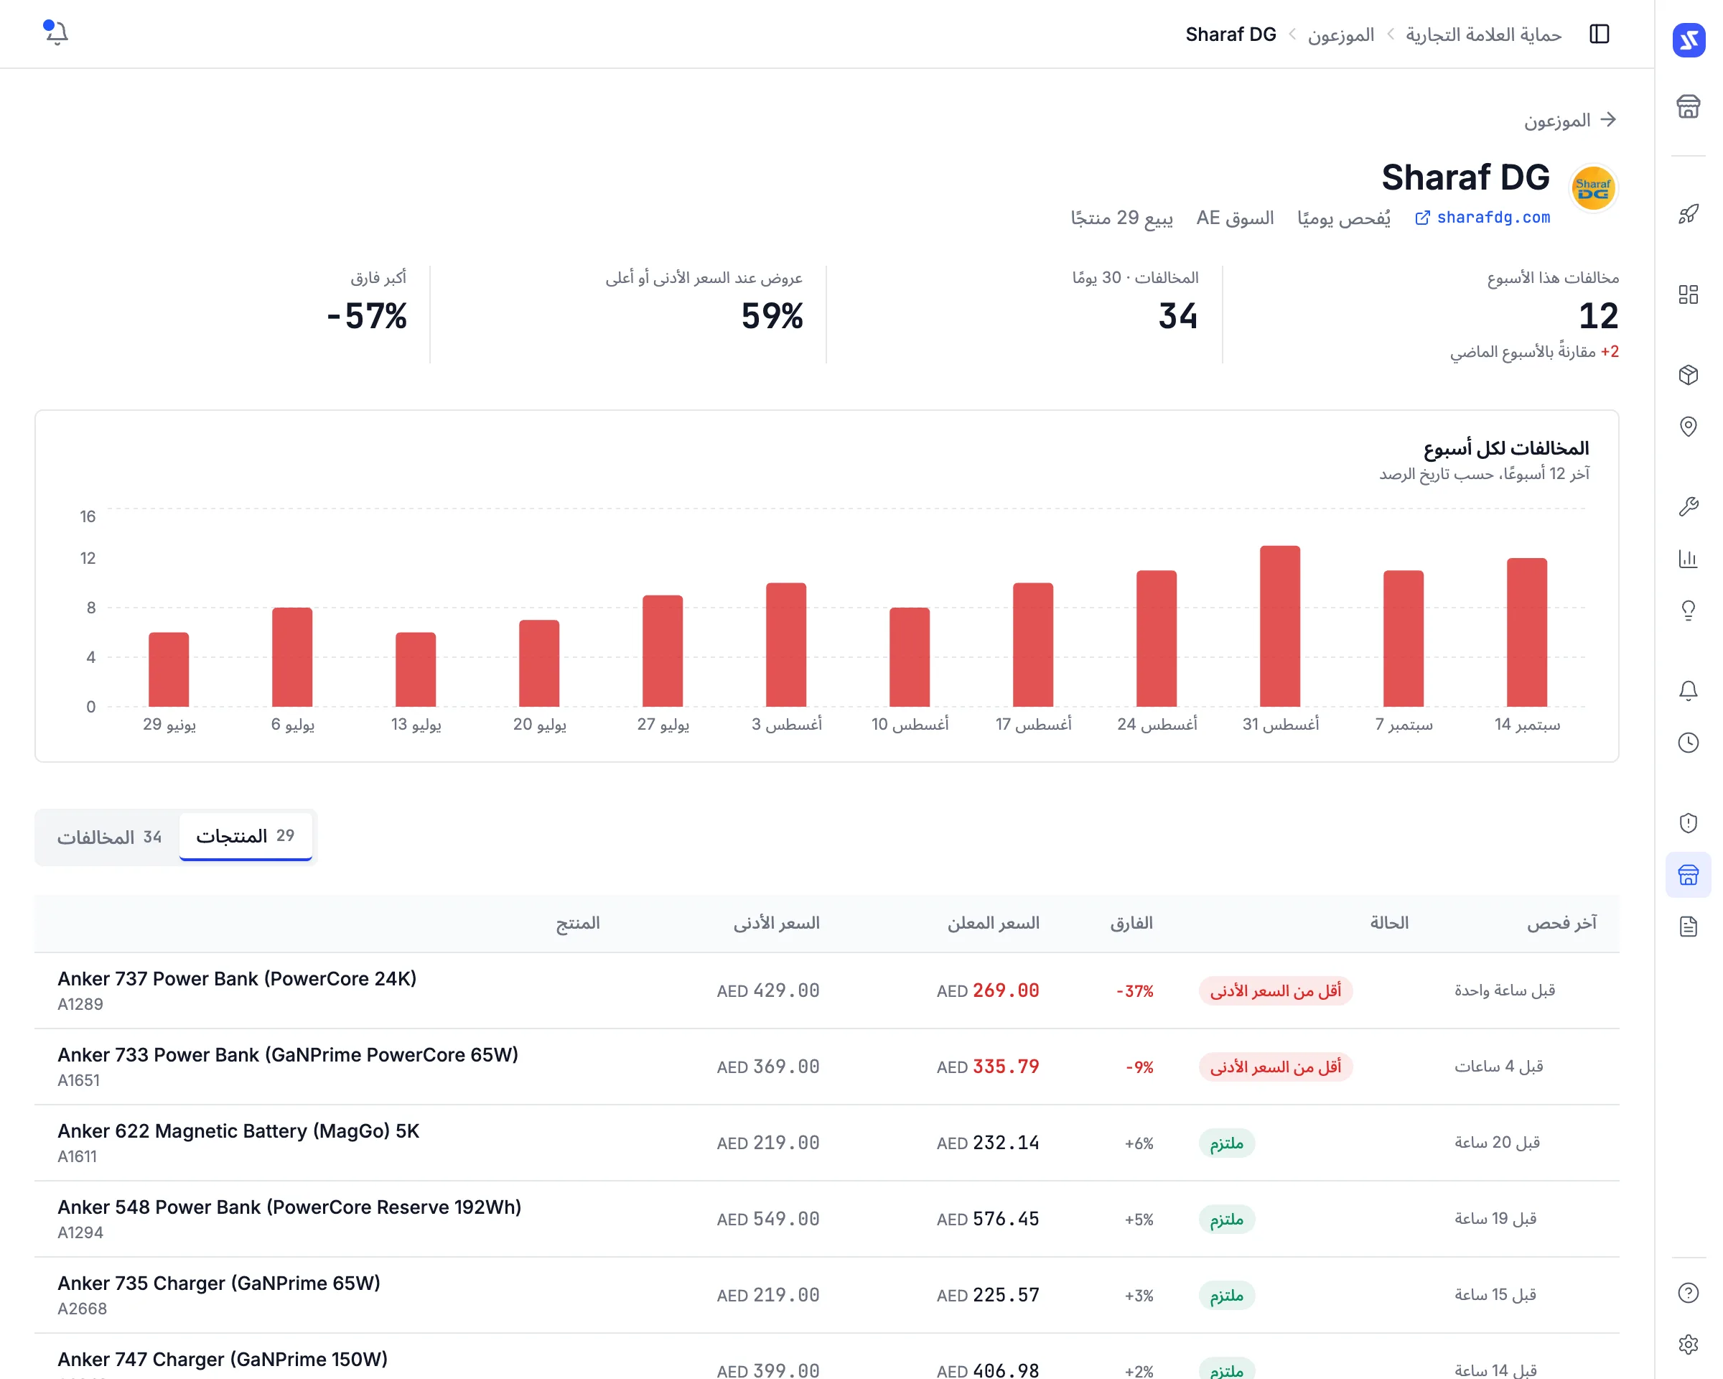Screen dimensions: 1723x1379
Task: Open the help question mark icon
Action: [x=1688, y=1293]
